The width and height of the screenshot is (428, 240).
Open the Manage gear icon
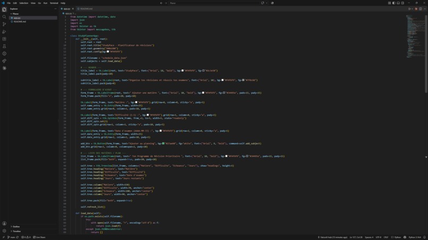coord(4,231)
